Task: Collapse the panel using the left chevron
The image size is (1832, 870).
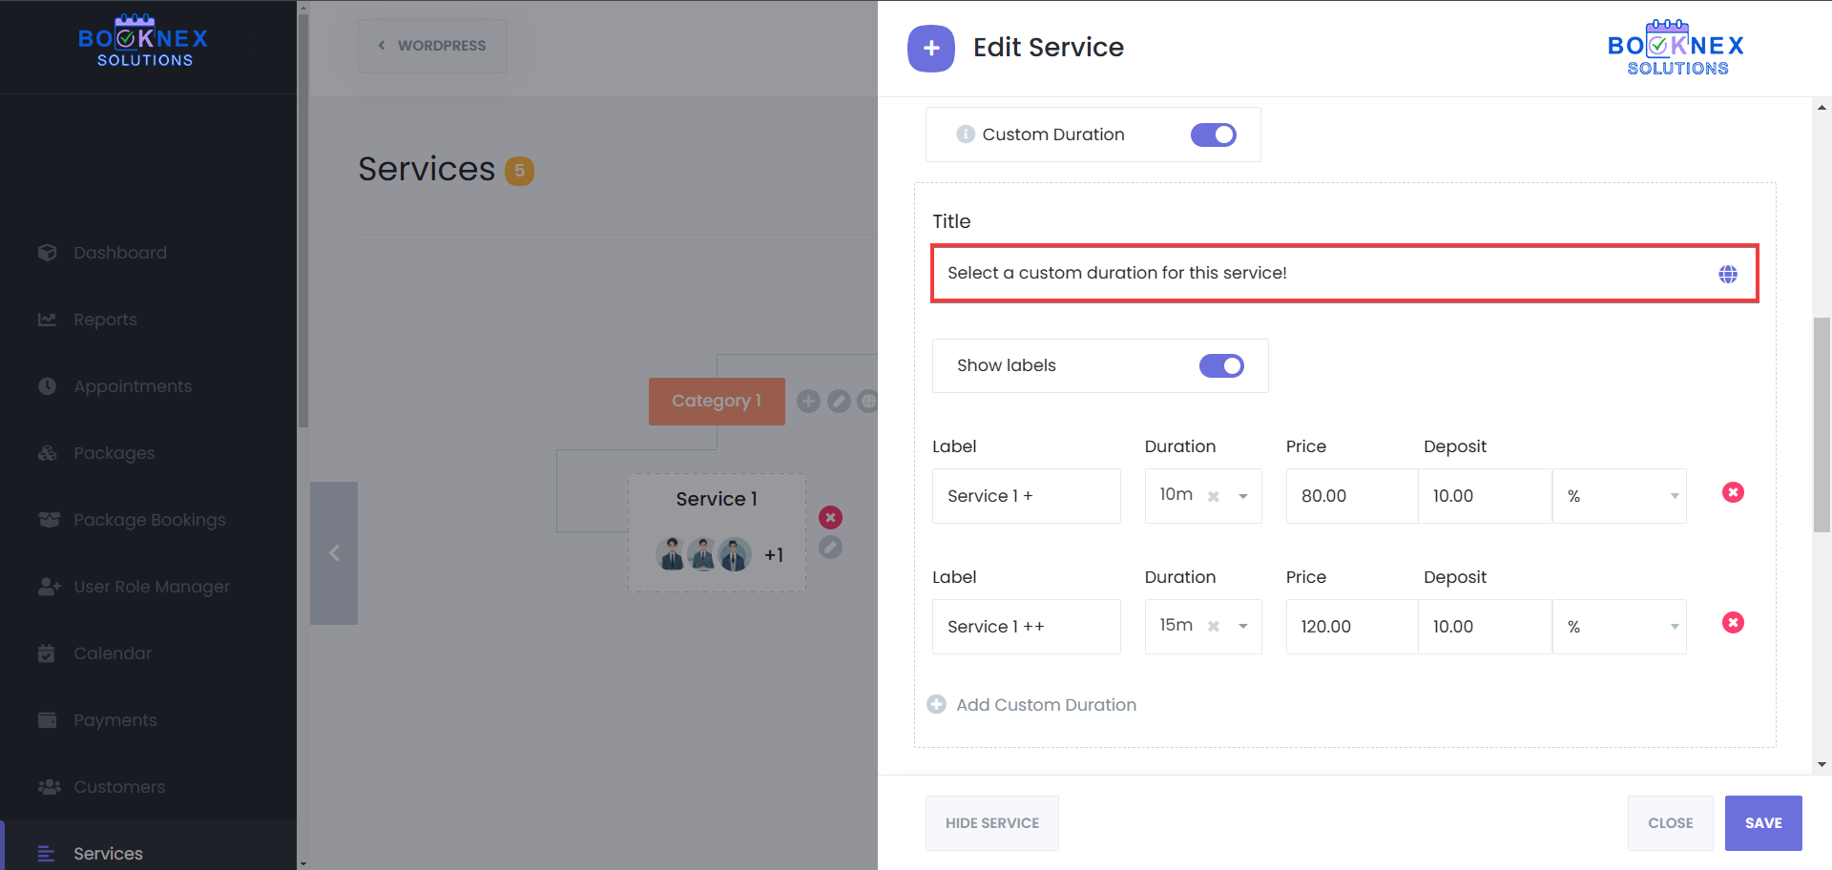Action: click(x=334, y=552)
